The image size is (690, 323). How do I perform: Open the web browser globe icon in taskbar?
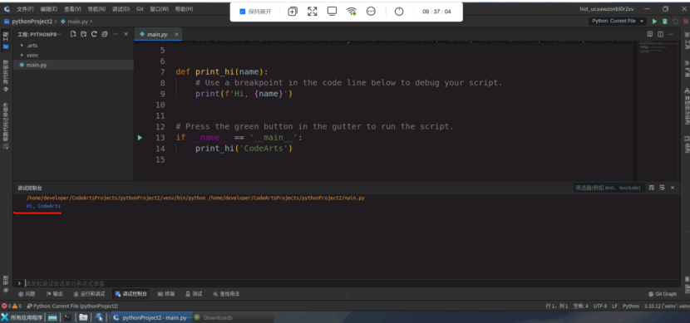click(99, 317)
